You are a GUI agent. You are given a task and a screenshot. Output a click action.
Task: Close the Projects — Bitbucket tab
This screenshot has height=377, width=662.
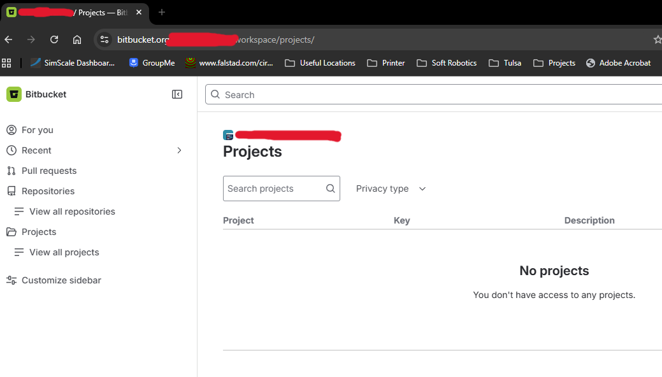139,12
